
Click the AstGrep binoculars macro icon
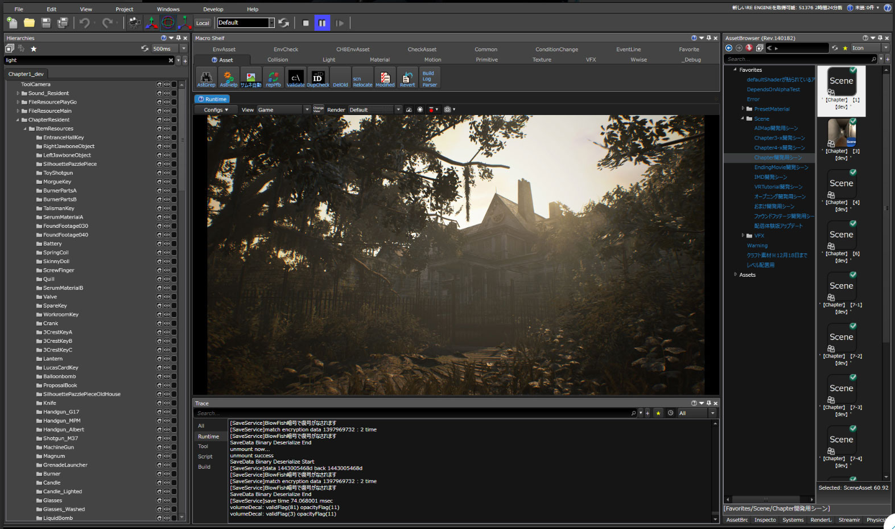(x=206, y=78)
